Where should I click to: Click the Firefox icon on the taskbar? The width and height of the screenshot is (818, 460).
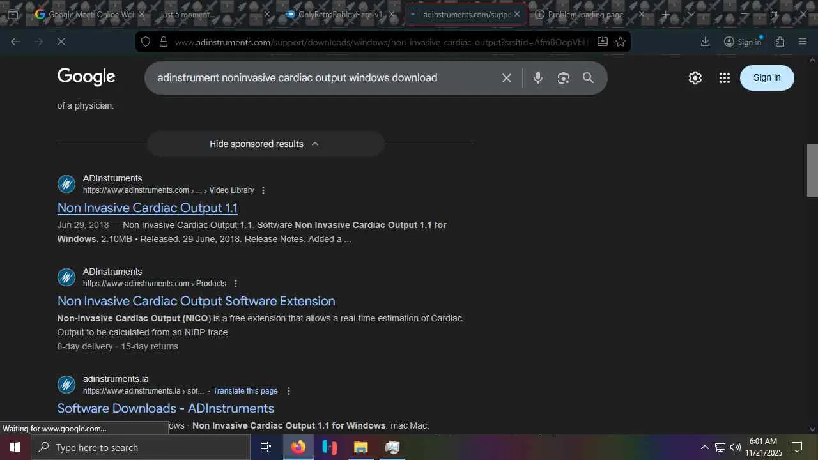[298, 447]
